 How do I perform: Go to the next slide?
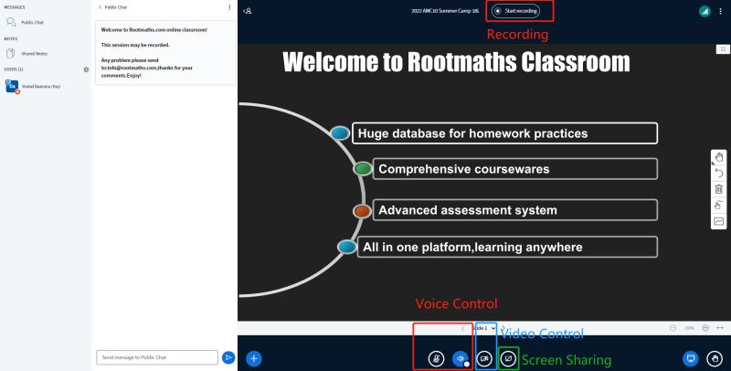click(x=503, y=328)
